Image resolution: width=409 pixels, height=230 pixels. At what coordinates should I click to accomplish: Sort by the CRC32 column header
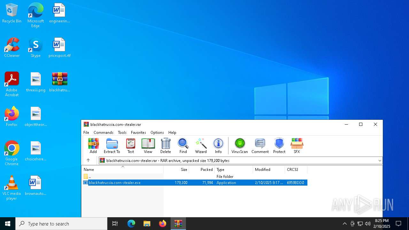(x=296, y=170)
